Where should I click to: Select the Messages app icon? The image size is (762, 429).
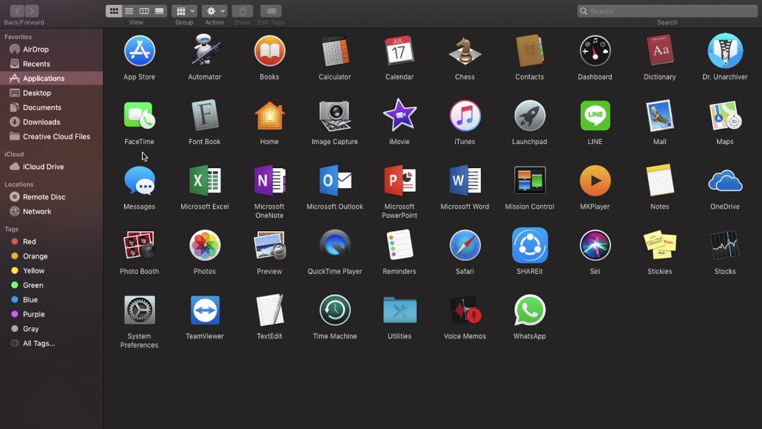click(x=139, y=181)
